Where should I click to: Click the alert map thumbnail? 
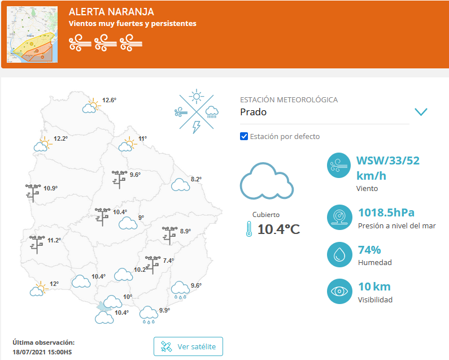(32, 34)
